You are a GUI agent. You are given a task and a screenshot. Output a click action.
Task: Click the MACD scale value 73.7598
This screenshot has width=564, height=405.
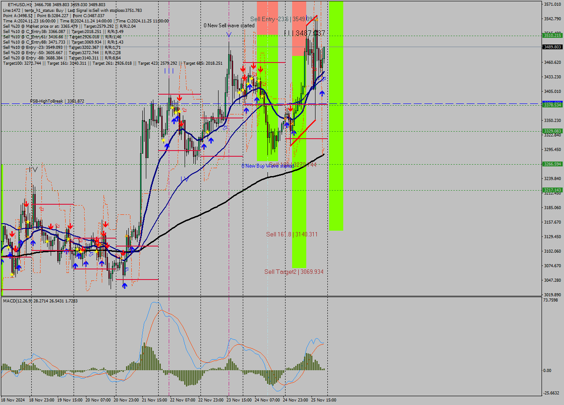pos(551,300)
